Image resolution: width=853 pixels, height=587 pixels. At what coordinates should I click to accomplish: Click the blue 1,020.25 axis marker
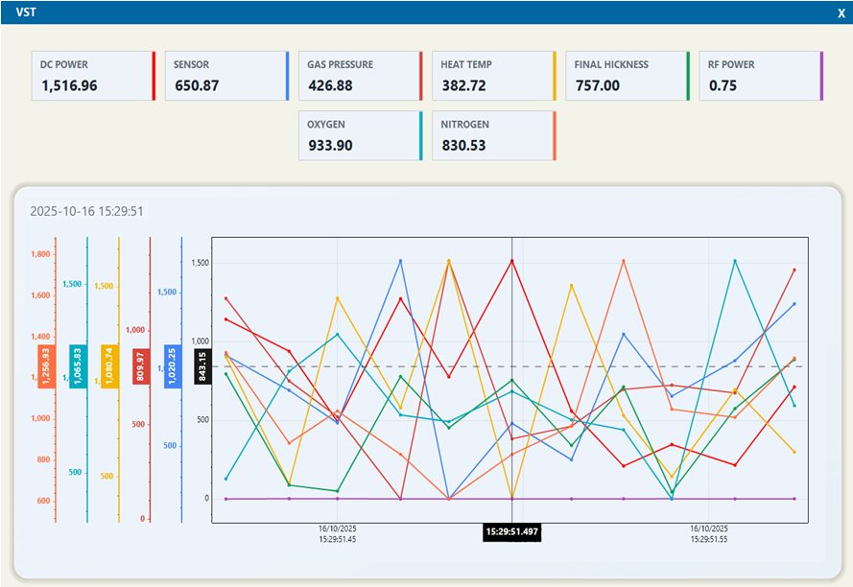click(173, 366)
